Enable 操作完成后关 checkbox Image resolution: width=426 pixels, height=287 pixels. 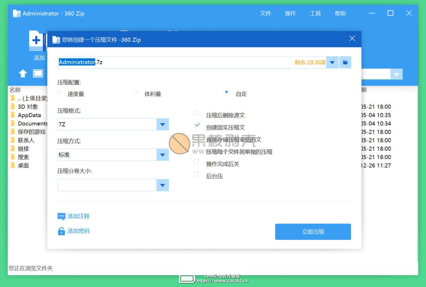[x=196, y=162]
